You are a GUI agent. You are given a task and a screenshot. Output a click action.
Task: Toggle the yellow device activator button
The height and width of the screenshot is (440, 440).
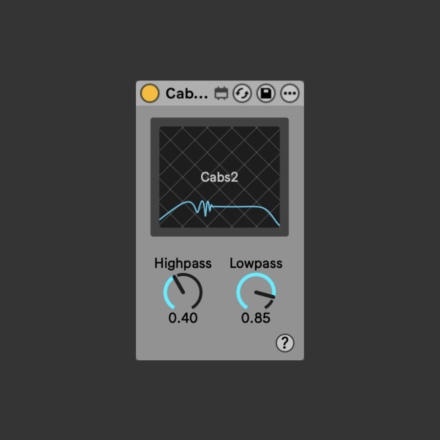(x=150, y=93)
